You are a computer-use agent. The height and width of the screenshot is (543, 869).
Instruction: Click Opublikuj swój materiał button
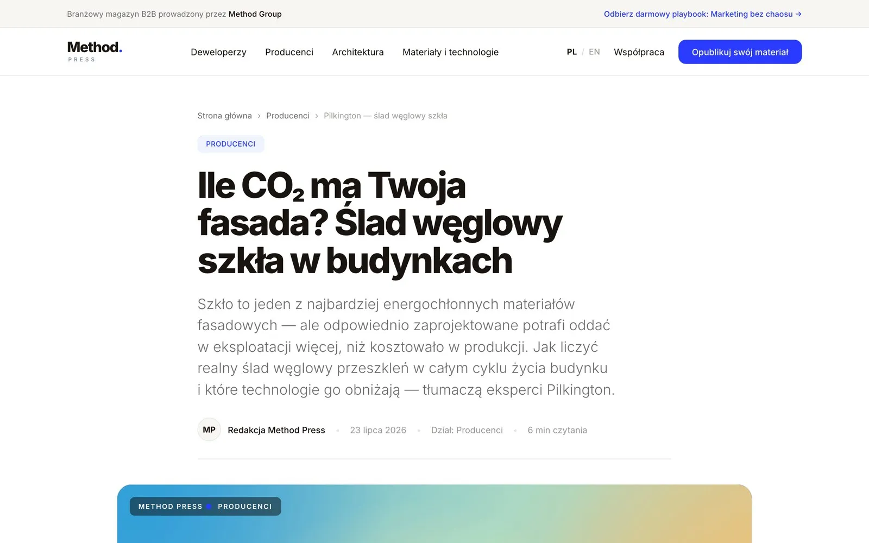[x=740, y=52]
